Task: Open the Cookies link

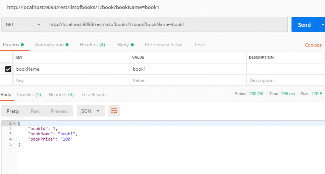Action: pos(313,45)
